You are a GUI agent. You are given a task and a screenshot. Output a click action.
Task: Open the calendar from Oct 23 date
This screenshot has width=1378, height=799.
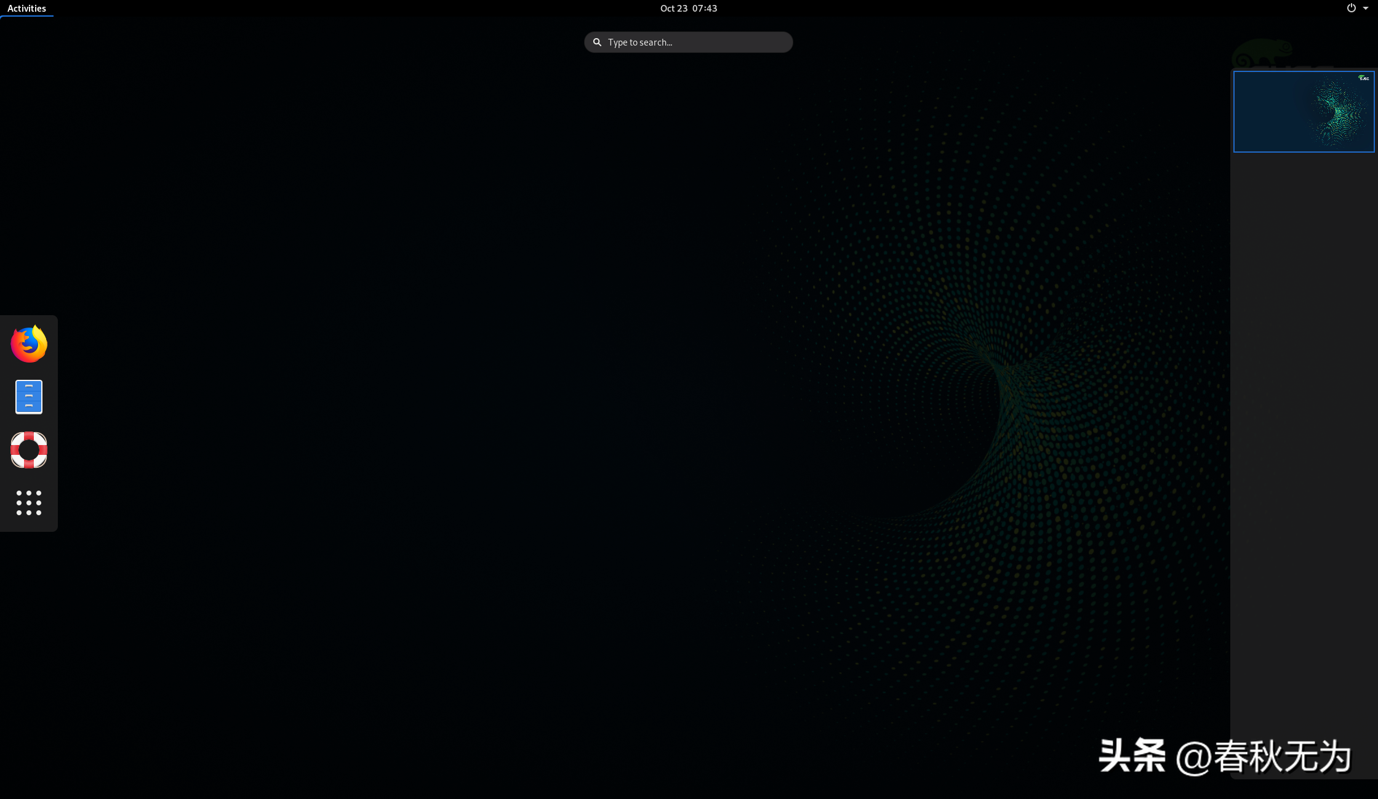673,8
